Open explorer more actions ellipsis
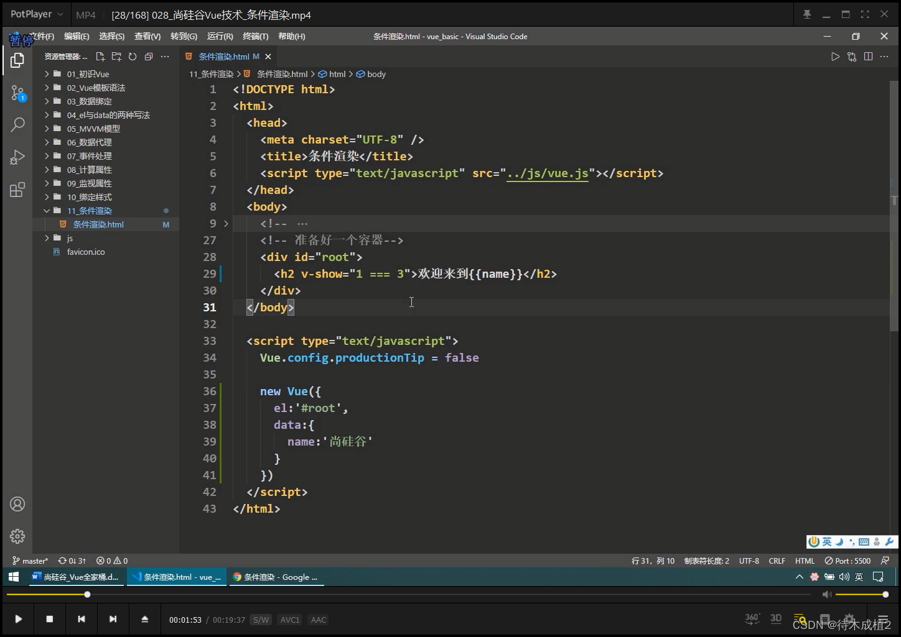This screenshot has height=637, width=901. point(165,57)
